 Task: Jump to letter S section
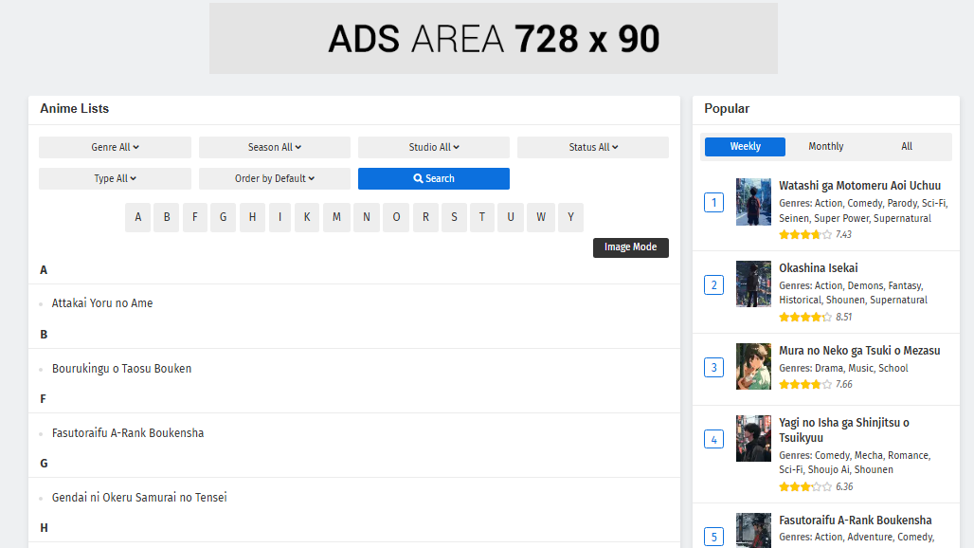tap(454, 217)
